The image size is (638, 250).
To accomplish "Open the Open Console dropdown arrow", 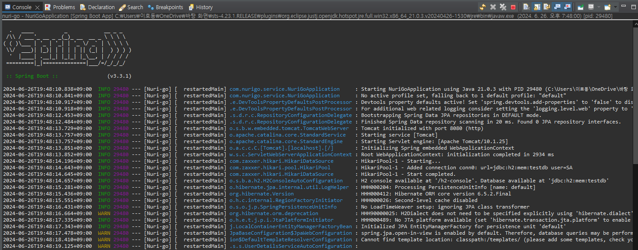I will point(615,7).
